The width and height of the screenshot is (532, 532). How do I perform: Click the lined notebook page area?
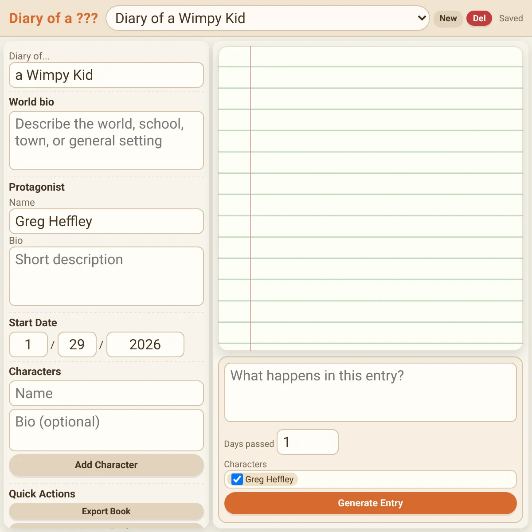tap(371, 199)
